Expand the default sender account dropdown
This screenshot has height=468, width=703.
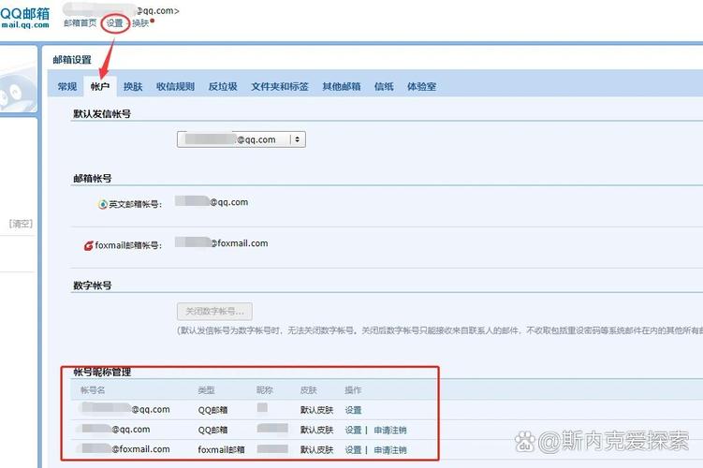(242, 139)
